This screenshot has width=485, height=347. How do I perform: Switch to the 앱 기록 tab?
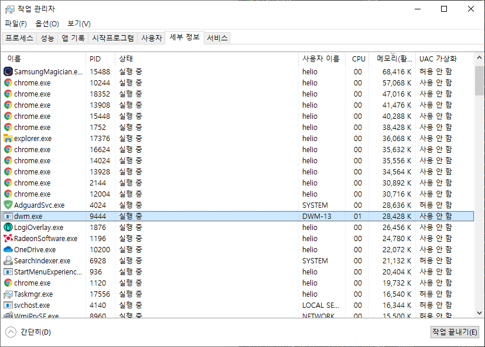point(73,38)
